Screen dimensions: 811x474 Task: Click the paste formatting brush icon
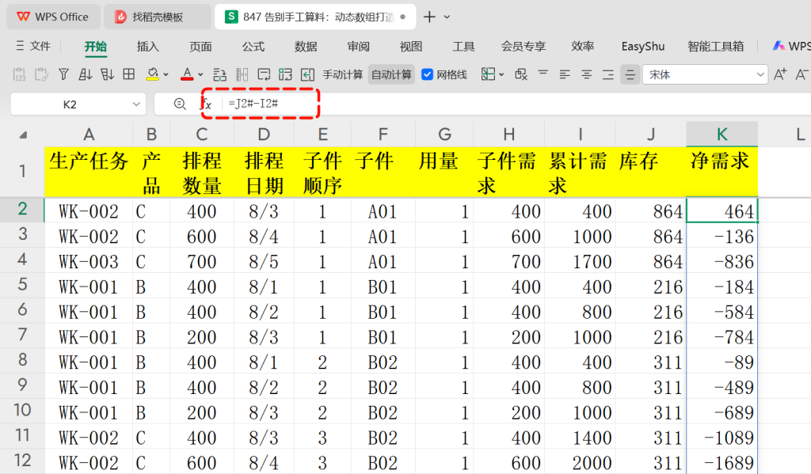(x=41, y=75)
